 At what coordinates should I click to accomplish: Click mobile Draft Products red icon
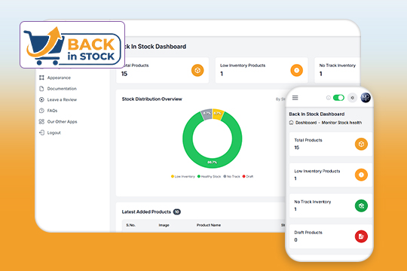click(x=361, y=236)
